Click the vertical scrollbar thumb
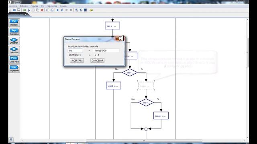The height and width of the screenshot is (144, 257). pyautogui.click(x=247, y=52)
